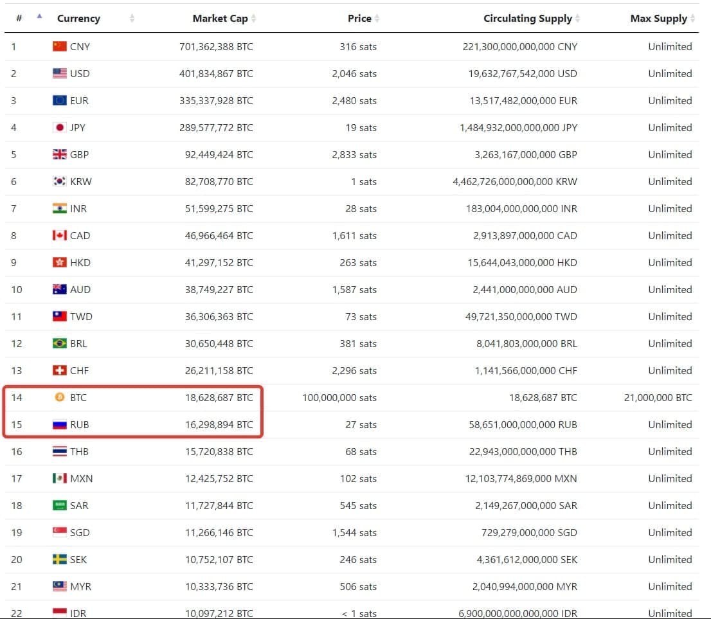Click the Swiss flag icon beside CHF
This screenshot has width=711, height=619.
click(x=59, y=370)
